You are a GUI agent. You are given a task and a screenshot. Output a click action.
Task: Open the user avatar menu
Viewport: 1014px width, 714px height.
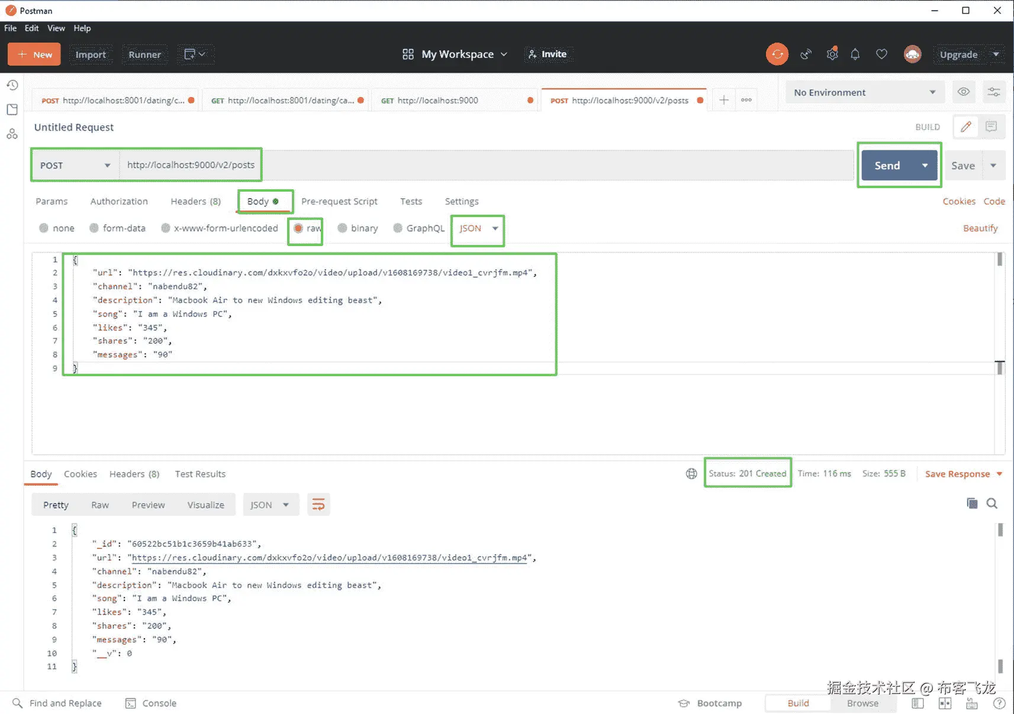pos(912,54)
